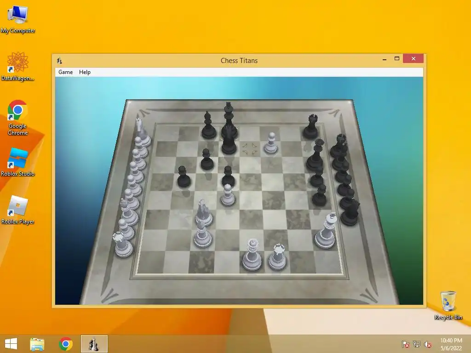This screenshot has height=353, width=471.
Task: Select the Roblox Studio desktop shortcut
Action: 18,162
